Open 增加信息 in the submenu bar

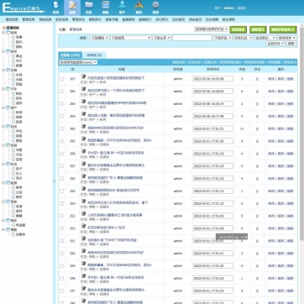[x=12, y=19]
